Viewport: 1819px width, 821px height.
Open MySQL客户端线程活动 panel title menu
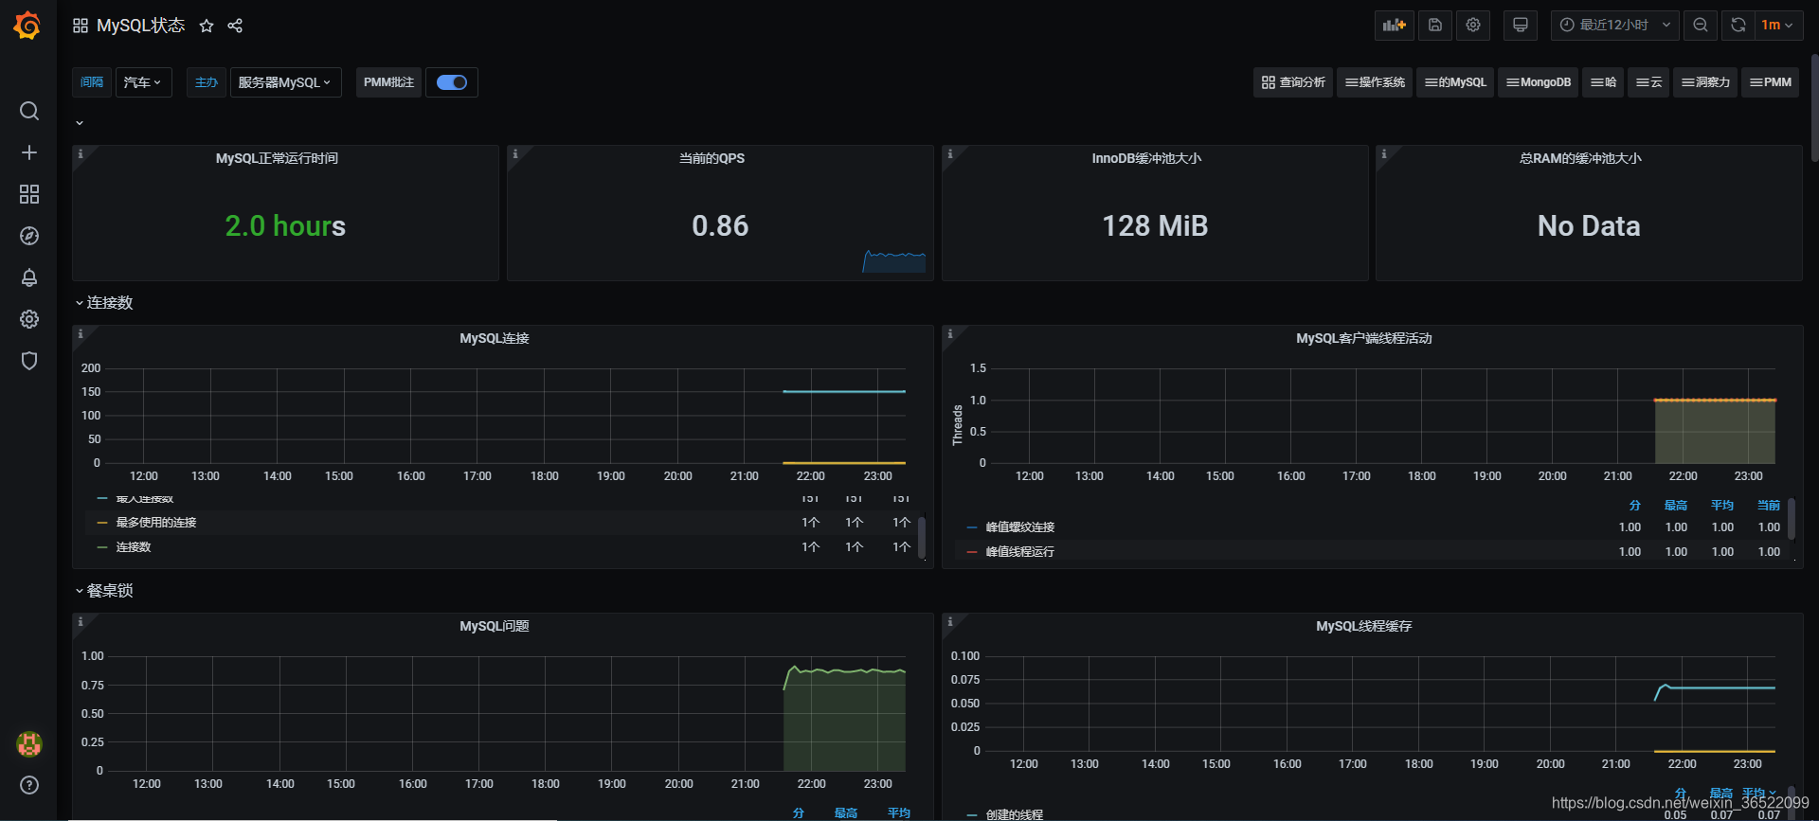click(x=1364, y=339)
